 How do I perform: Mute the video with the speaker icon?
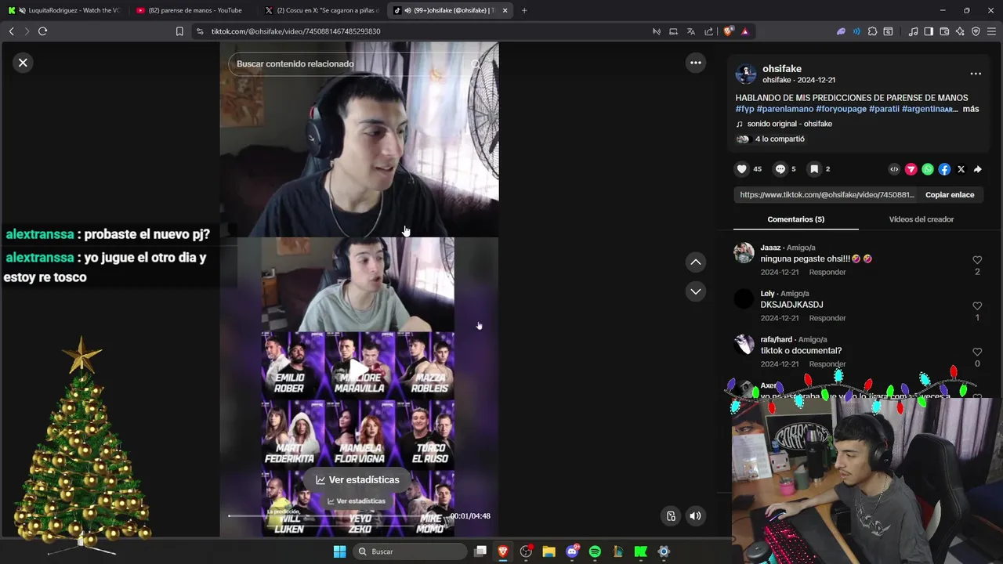tap(695, 515)
